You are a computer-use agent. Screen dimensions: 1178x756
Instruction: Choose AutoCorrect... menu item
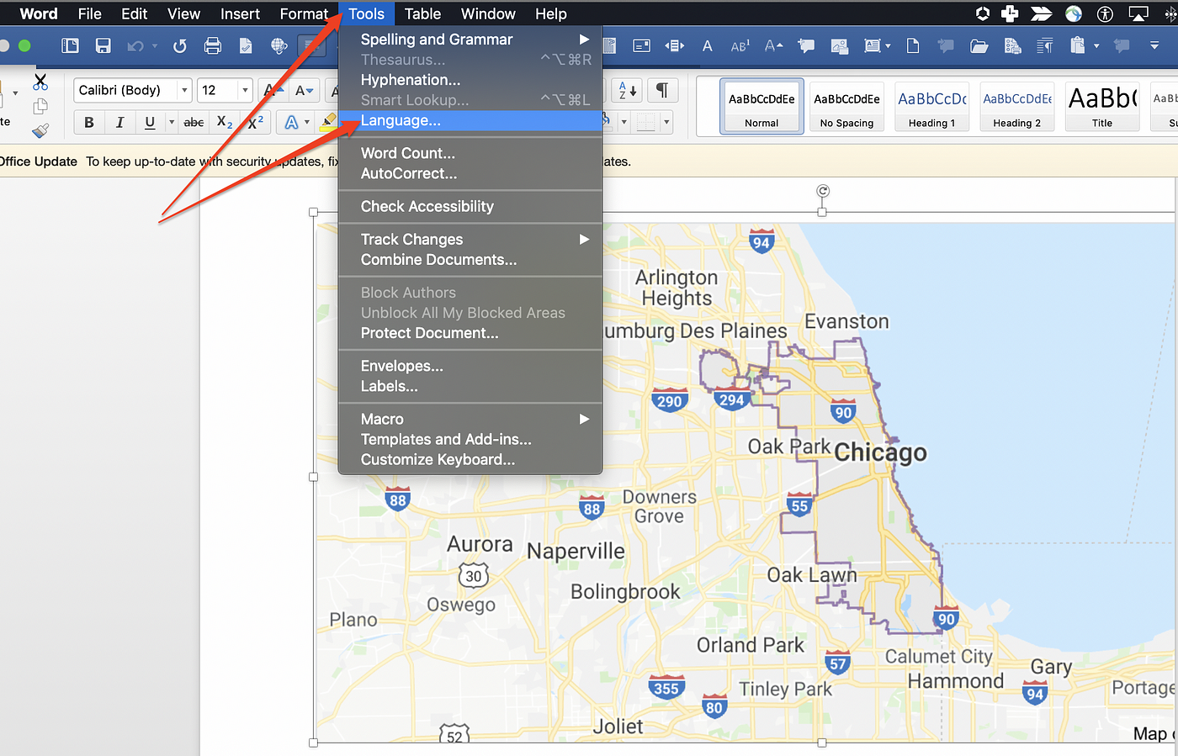tap(470, 173)
